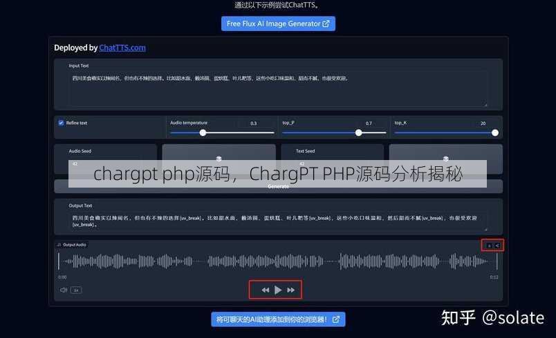Adjust the top_K slider handle
Viewport: 556px width, 338px height.
495,132
